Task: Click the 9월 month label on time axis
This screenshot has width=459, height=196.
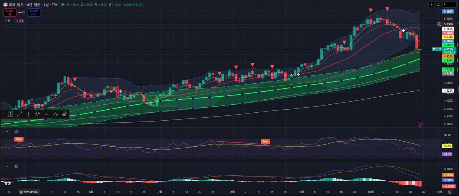Action: coord(302,192)
